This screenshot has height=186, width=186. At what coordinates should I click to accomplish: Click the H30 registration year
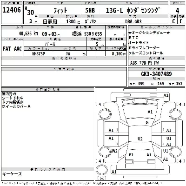click(x=29, y=11)
